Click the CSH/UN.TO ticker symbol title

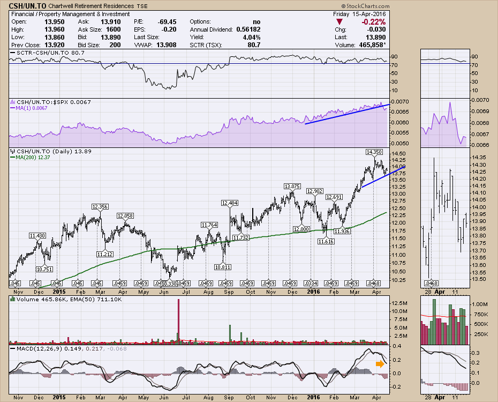click(x=28, y=6)
